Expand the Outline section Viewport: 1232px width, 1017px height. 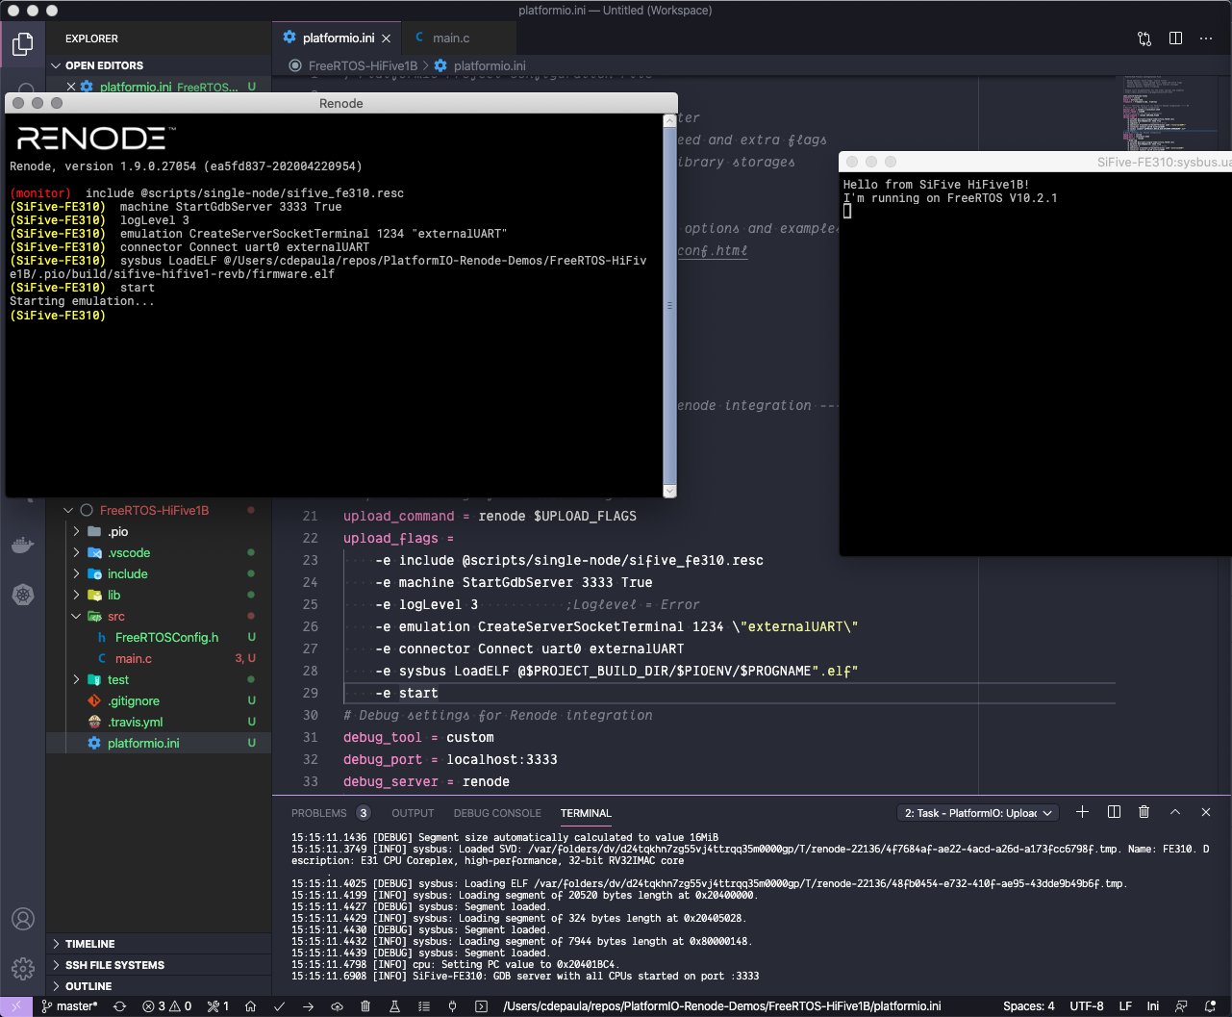tap(159, 986)
